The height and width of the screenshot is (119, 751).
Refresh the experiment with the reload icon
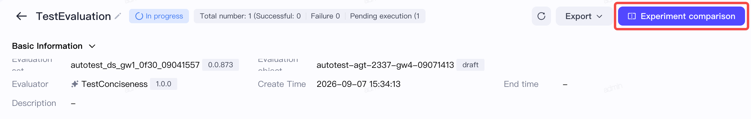pyautogui.click(x=541, y=16)
